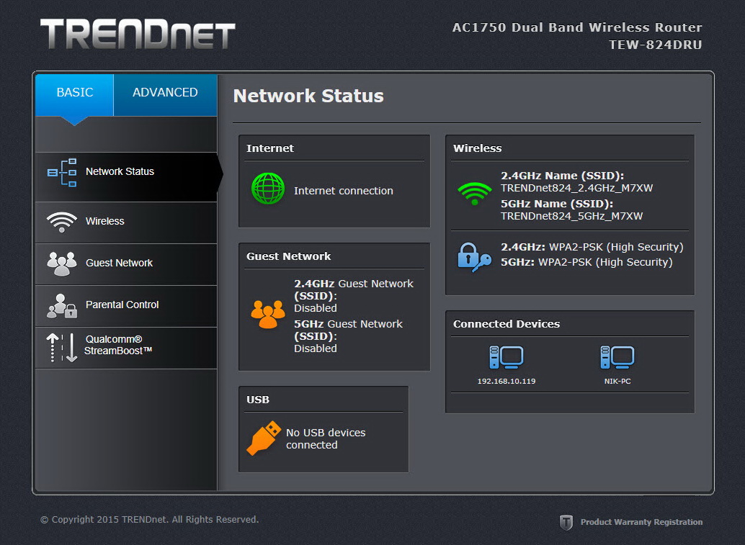Open Qualcomm StreamBoost menu item
745x545 pixels.
pyautogui.click(x=126, y=348)
